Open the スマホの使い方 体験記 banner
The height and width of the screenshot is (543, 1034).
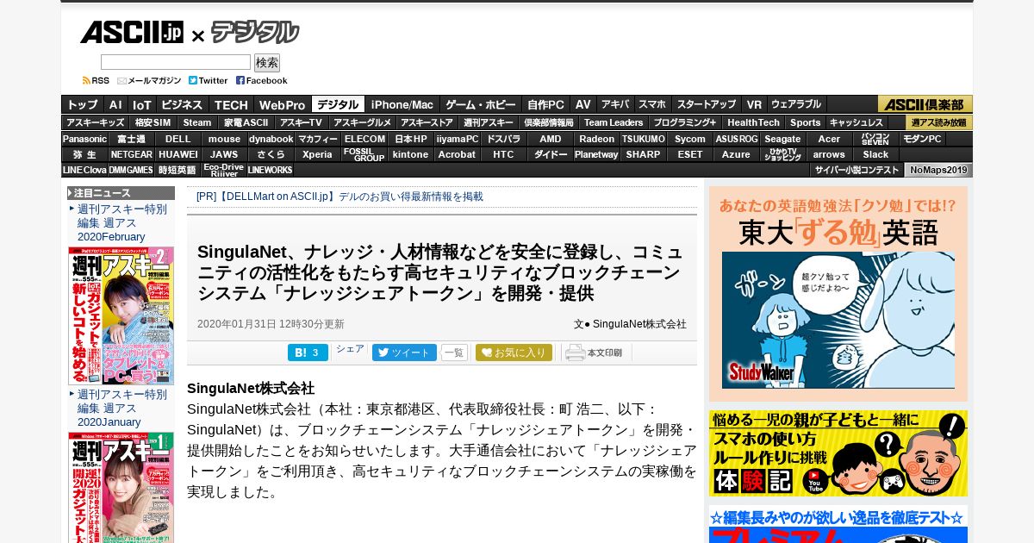[838, 453]
